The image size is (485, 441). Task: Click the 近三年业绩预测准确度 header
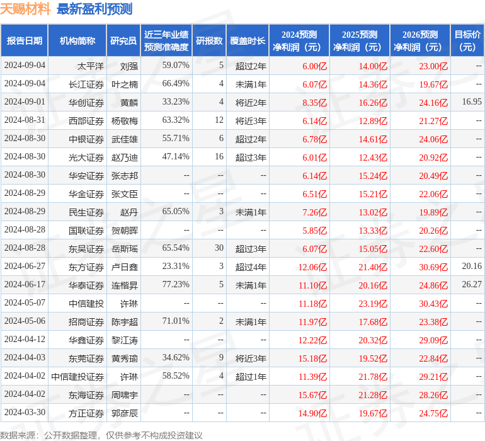tap(166, 41)
